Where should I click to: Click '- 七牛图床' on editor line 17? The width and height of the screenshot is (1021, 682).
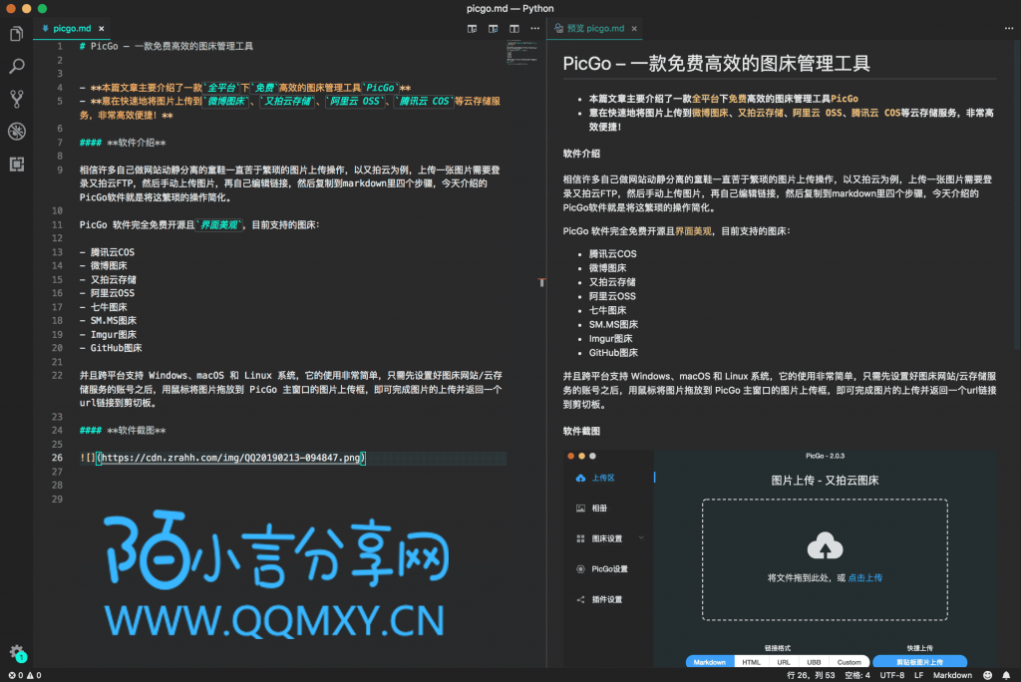pos(103,307)
